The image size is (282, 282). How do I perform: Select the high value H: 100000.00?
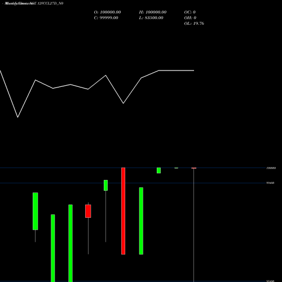tap(153, 12)
